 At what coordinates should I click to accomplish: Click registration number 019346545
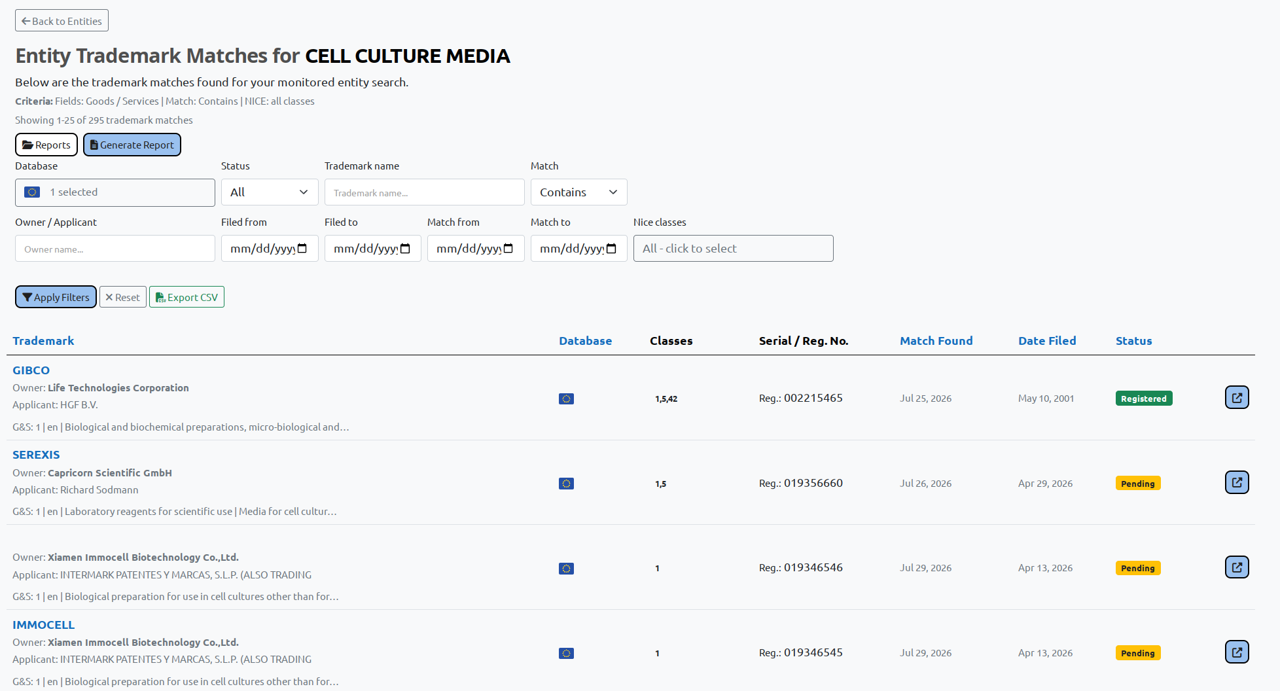click(x=813, y=652)
